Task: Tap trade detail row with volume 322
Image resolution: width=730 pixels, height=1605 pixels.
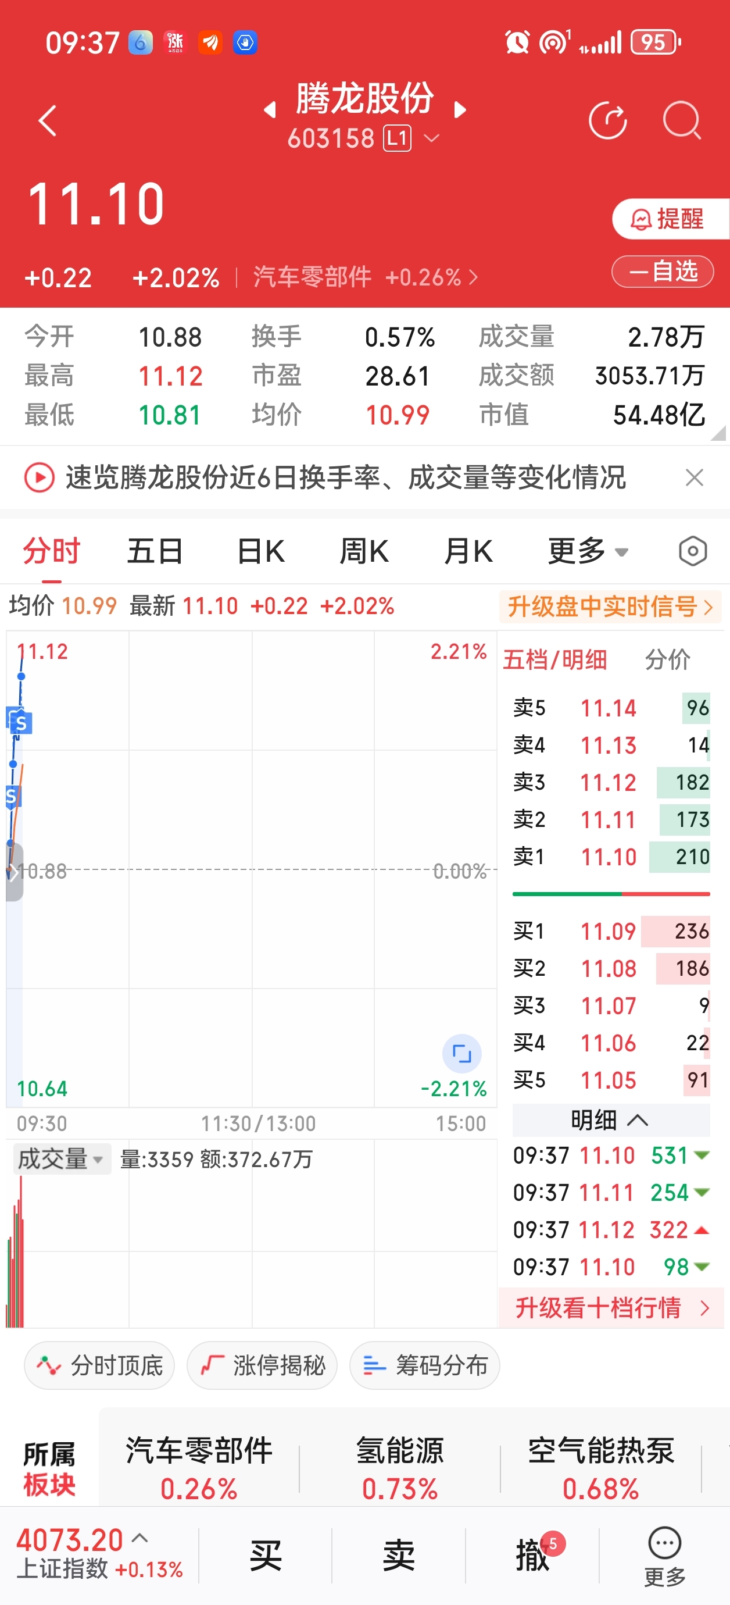Action: 611,1230
